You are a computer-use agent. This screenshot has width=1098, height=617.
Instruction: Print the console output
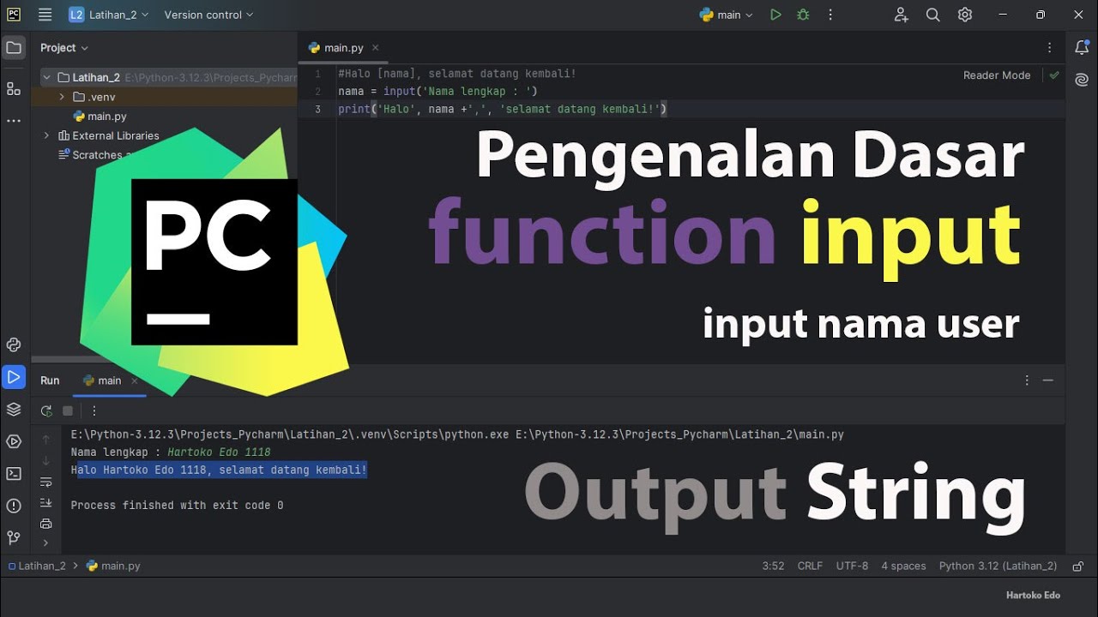[46, 523]
